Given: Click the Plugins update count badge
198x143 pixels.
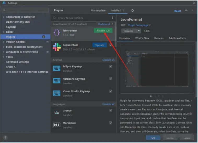Looking at the screenshot, I should (43, 37).
